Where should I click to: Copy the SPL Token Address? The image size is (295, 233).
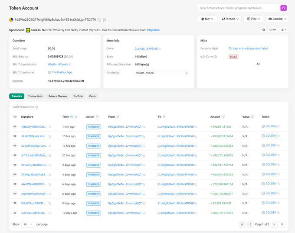pyautogui.click(x=70, y=64)
